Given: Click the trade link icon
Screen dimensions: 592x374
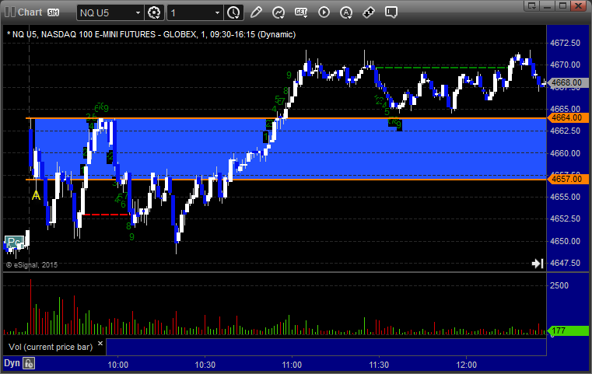Looking at the screenshot, I should coord(369,12).
